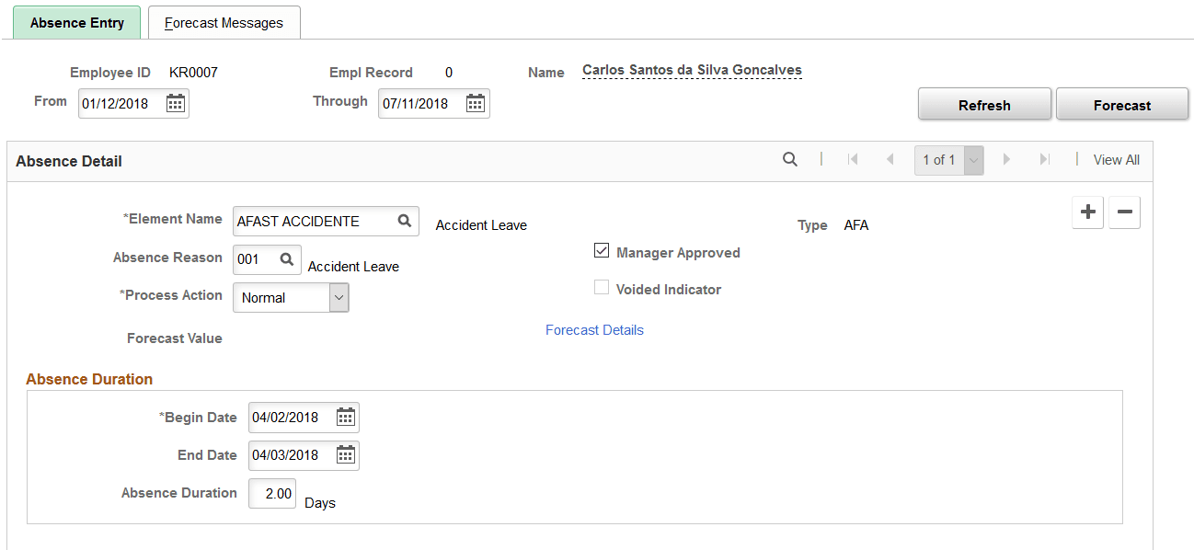Switch to the Forecast Messages tab
The image size is (1194, 550).
pyautogui.click(x=224, y=23)
